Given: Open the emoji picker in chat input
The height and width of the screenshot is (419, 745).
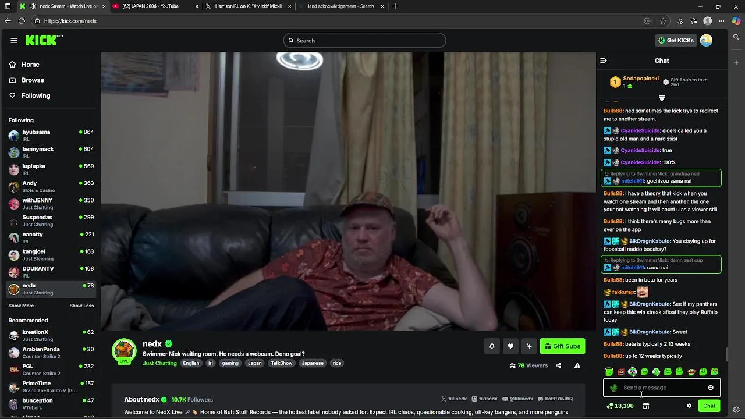Looking at the screenshot, I should tap(711, 388).
